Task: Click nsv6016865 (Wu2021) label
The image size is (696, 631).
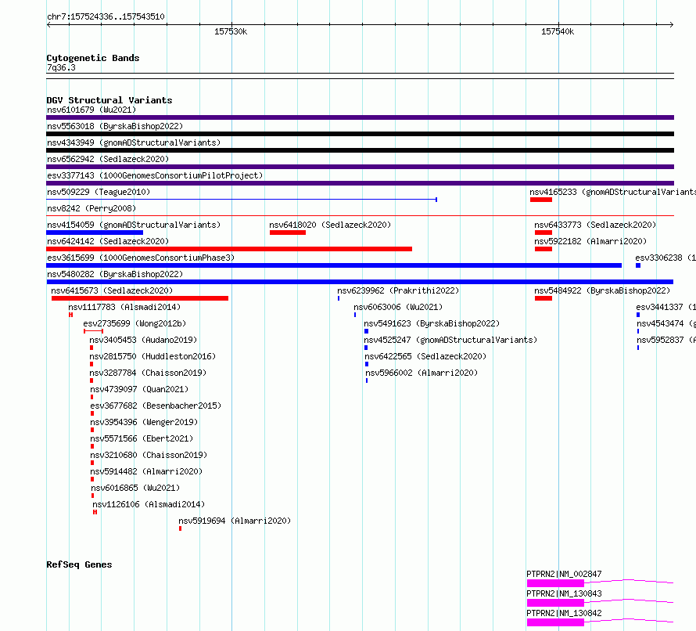Action: tap(135, 488)
